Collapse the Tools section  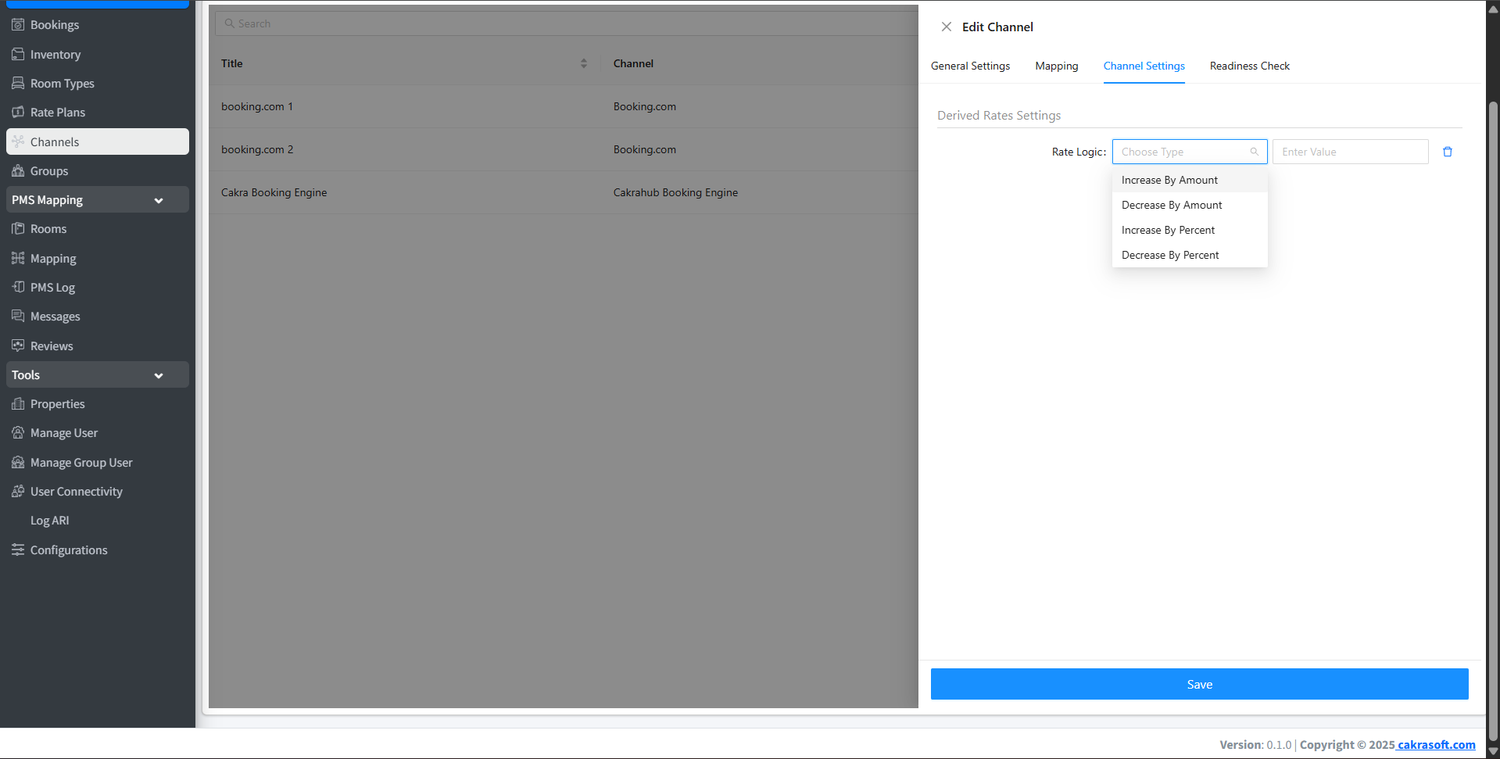click(159, 376)
